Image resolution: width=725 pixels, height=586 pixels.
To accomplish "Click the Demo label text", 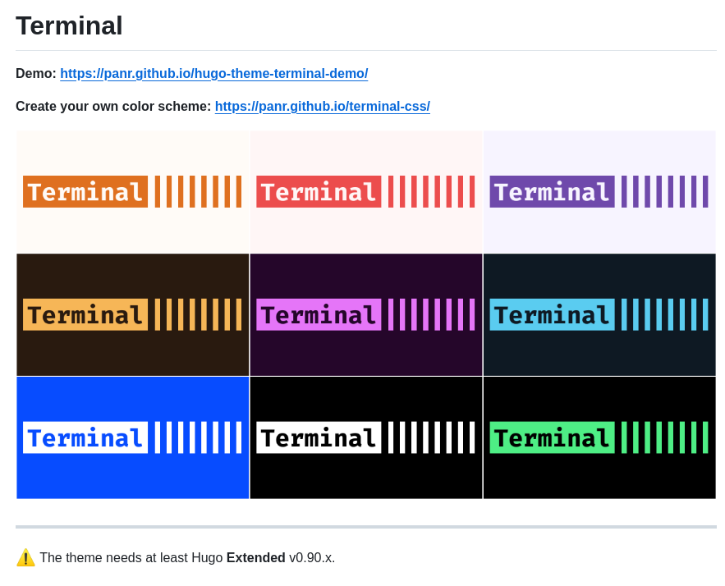I will [x=36, y=73].
